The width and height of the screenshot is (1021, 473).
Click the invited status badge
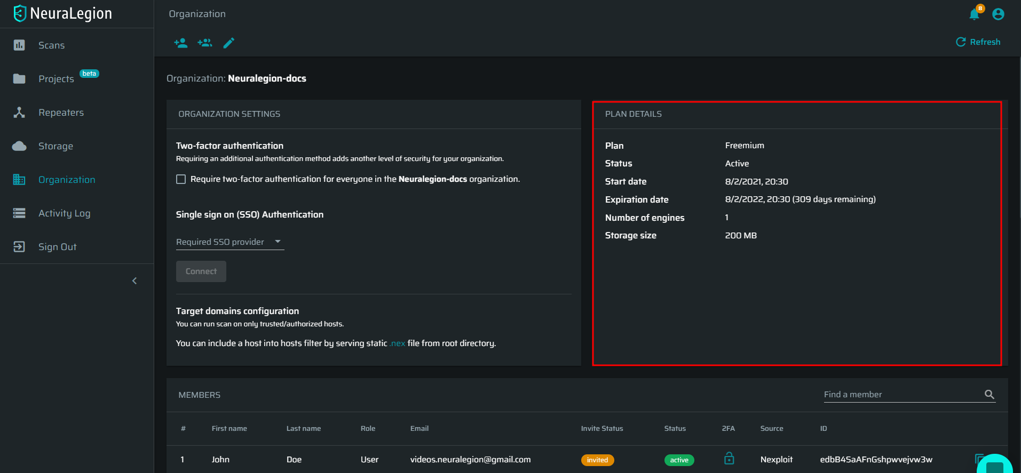pyautogui.click(x=597, y=460)
